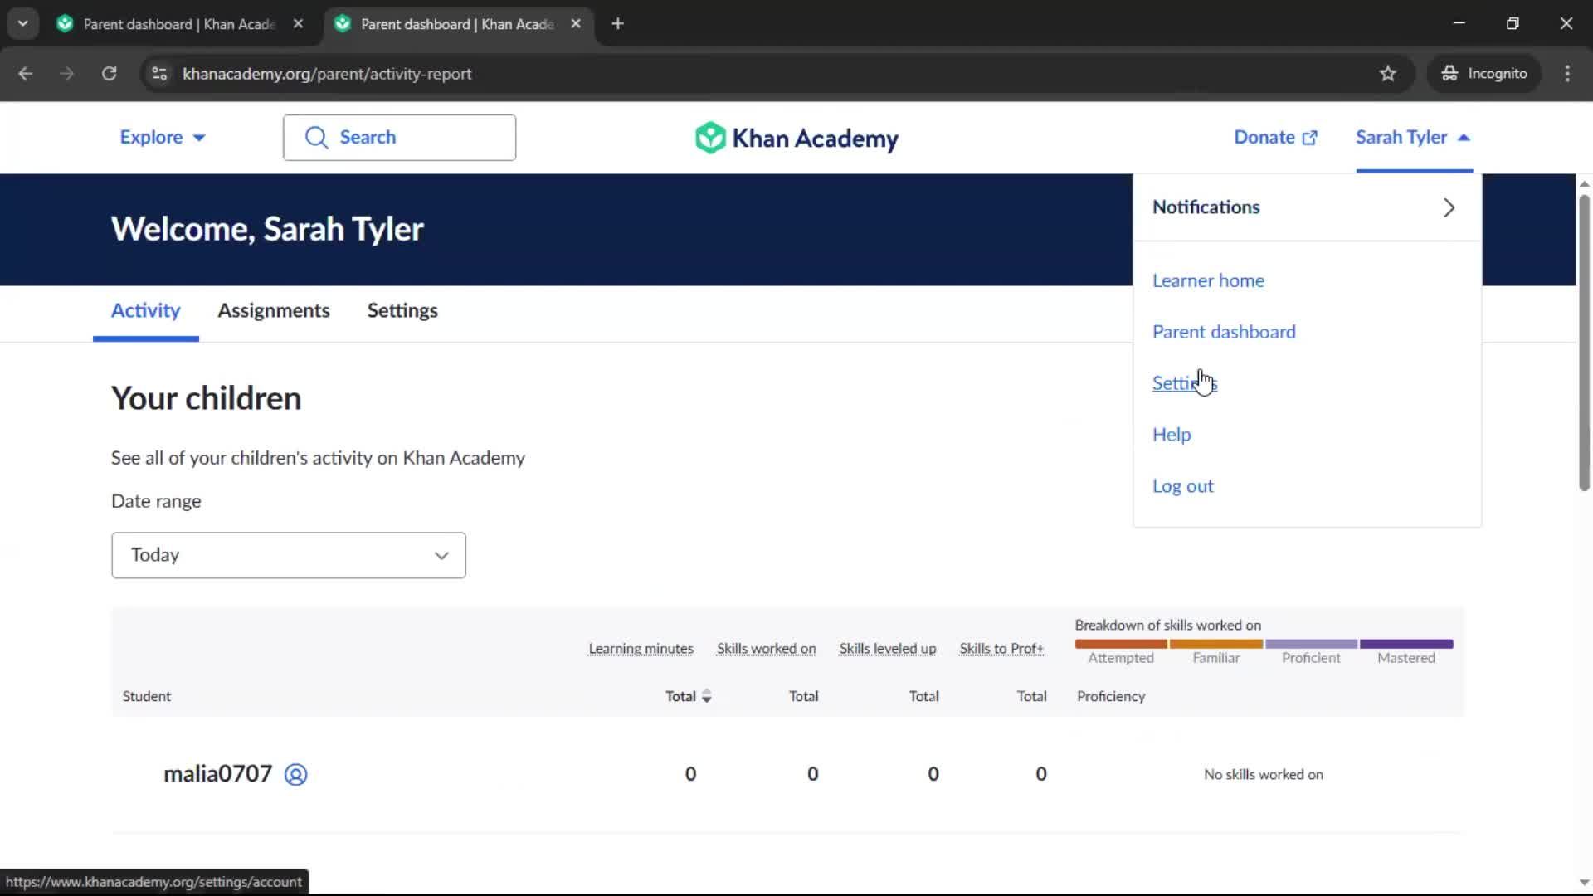
Task: Expand the Explore menu
Action: click(x=163, y=138)
